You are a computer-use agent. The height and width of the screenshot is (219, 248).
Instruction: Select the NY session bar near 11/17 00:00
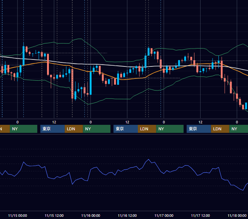[x=170, y=129]
